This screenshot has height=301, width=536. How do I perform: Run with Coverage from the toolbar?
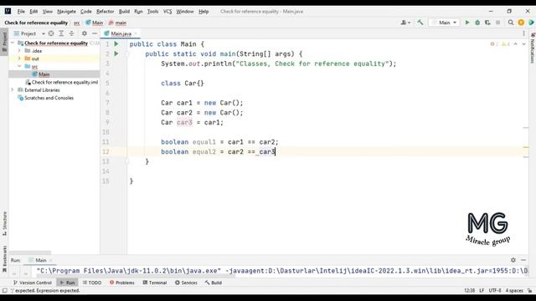tap(487, 23)
